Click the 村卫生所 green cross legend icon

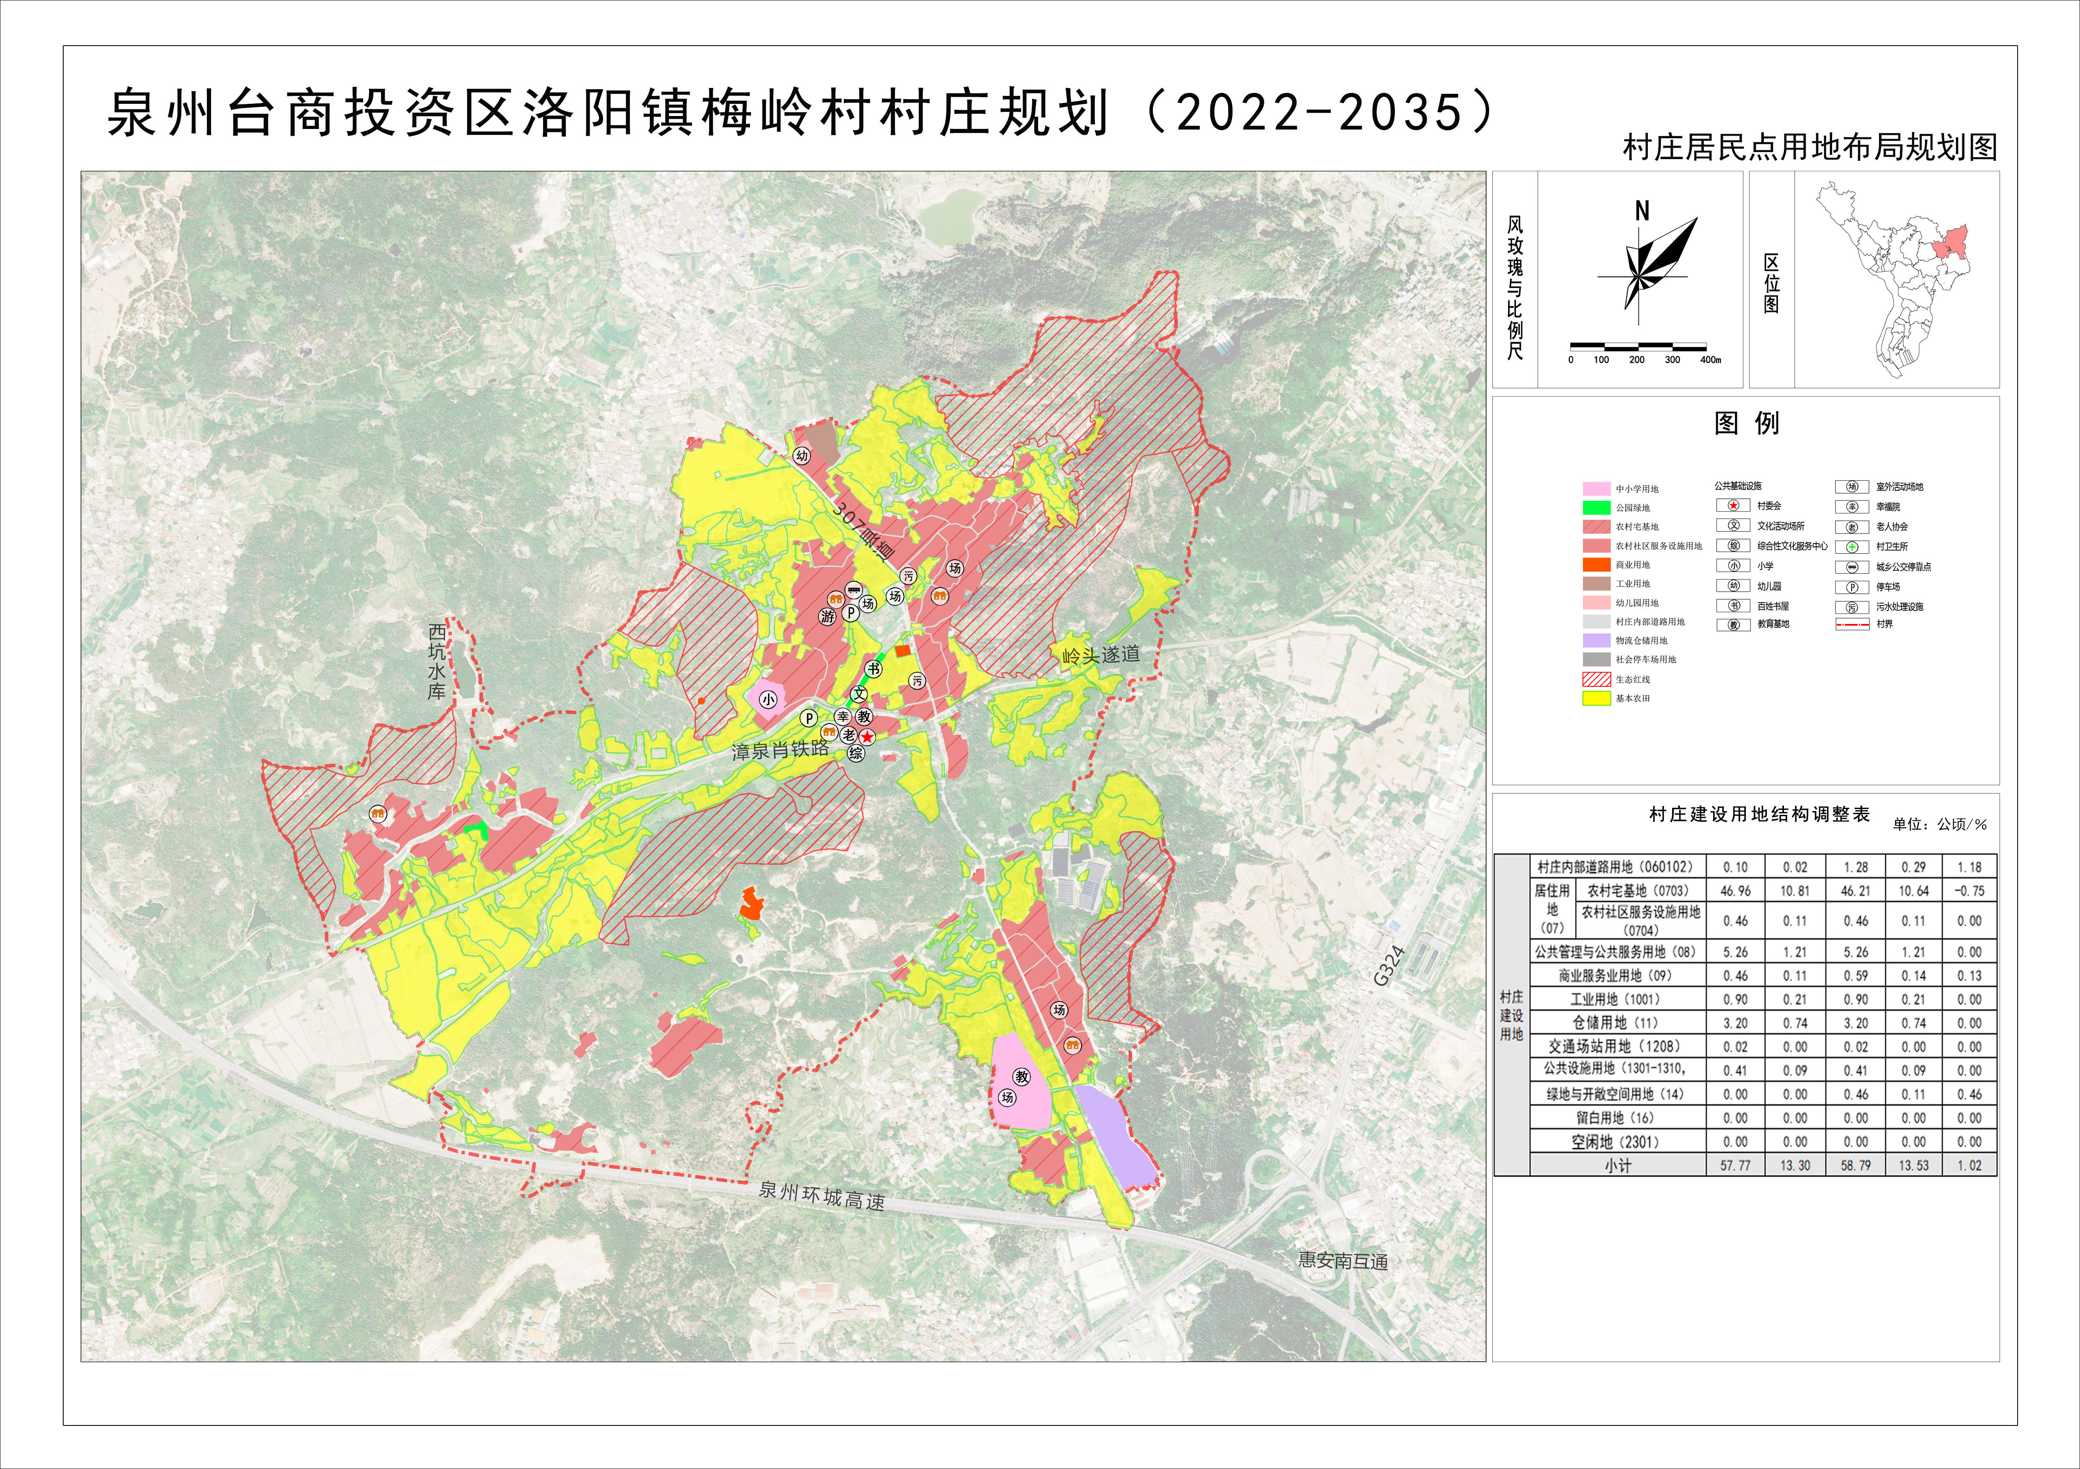1852,547
